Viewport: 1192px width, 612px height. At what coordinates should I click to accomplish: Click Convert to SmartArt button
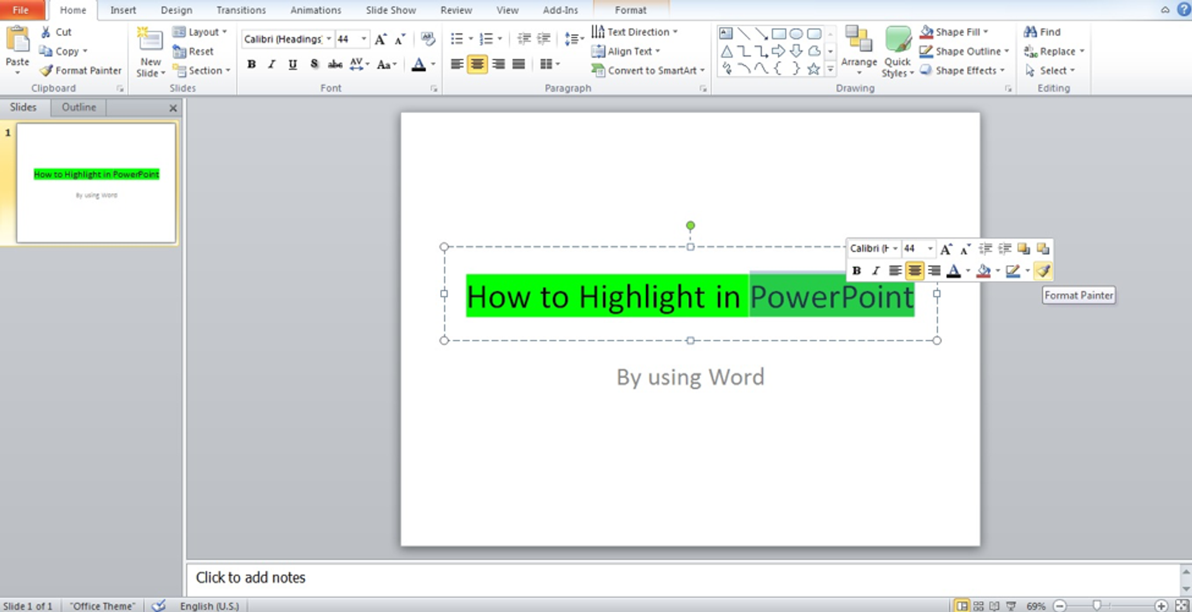(x=647, y=70)
